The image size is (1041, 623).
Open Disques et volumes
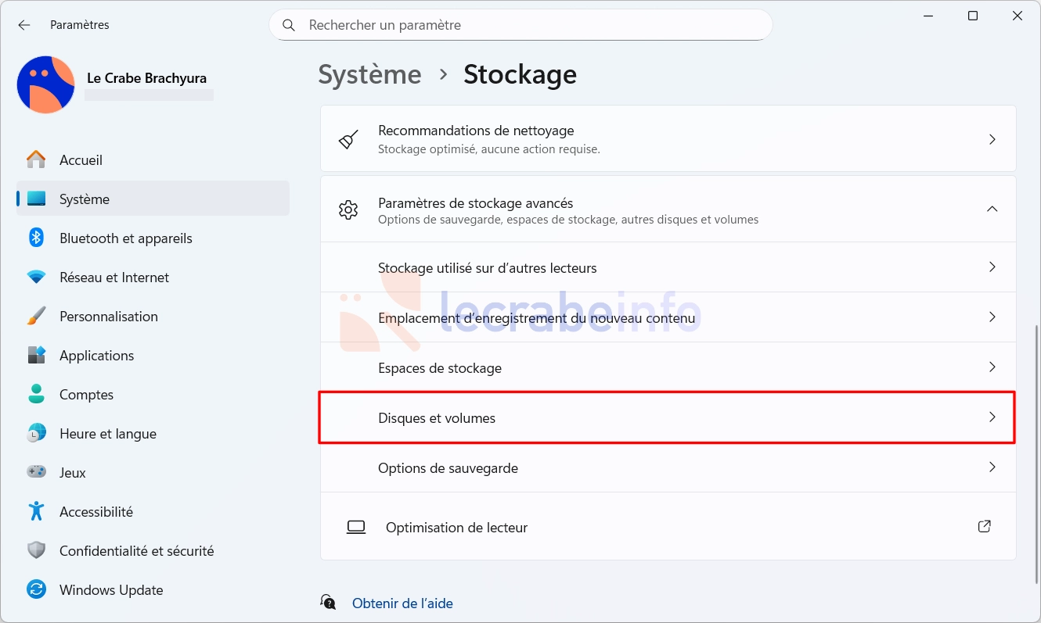tap(668, 417)
